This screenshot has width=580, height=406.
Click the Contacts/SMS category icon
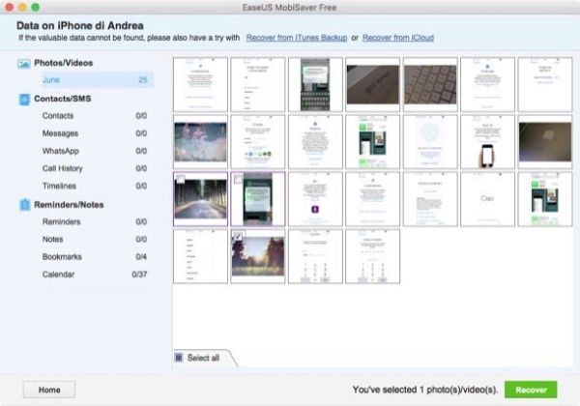(x=24, y=99)
